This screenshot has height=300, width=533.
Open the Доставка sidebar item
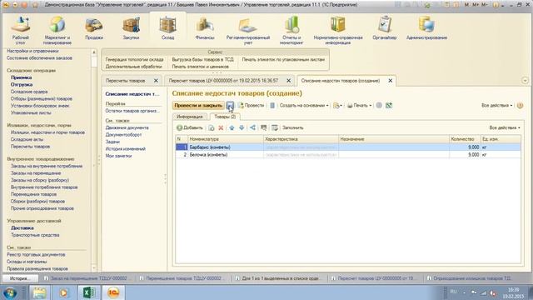[22, 227]
